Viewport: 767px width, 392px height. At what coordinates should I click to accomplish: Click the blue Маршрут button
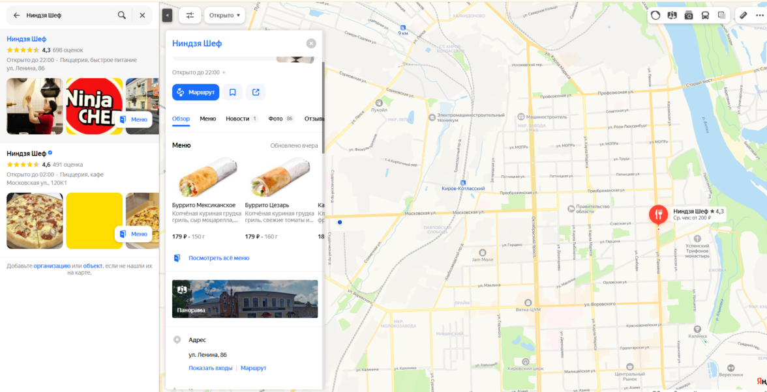196,92
